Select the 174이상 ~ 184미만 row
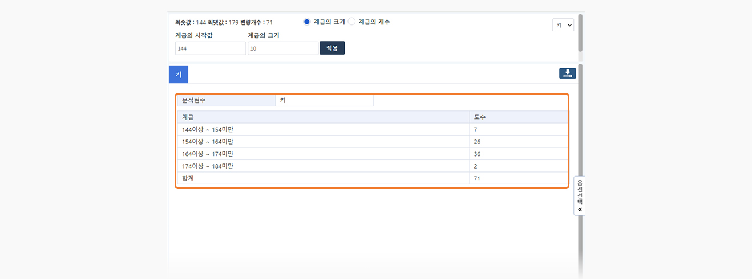The height and width of the screenshot is (279, 752). [208, 166]
